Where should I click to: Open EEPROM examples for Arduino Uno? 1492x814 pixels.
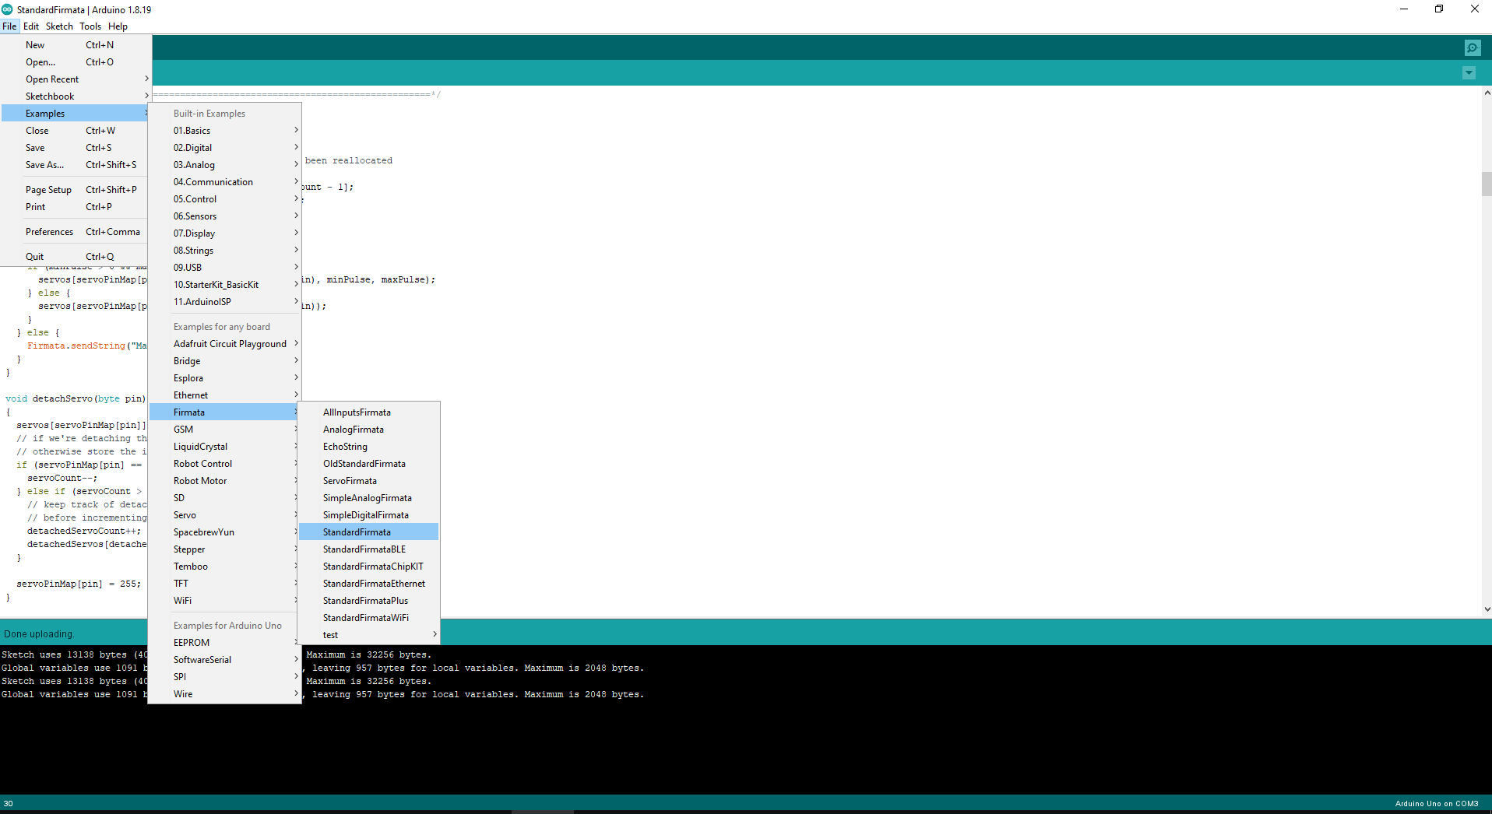(224, 643)
